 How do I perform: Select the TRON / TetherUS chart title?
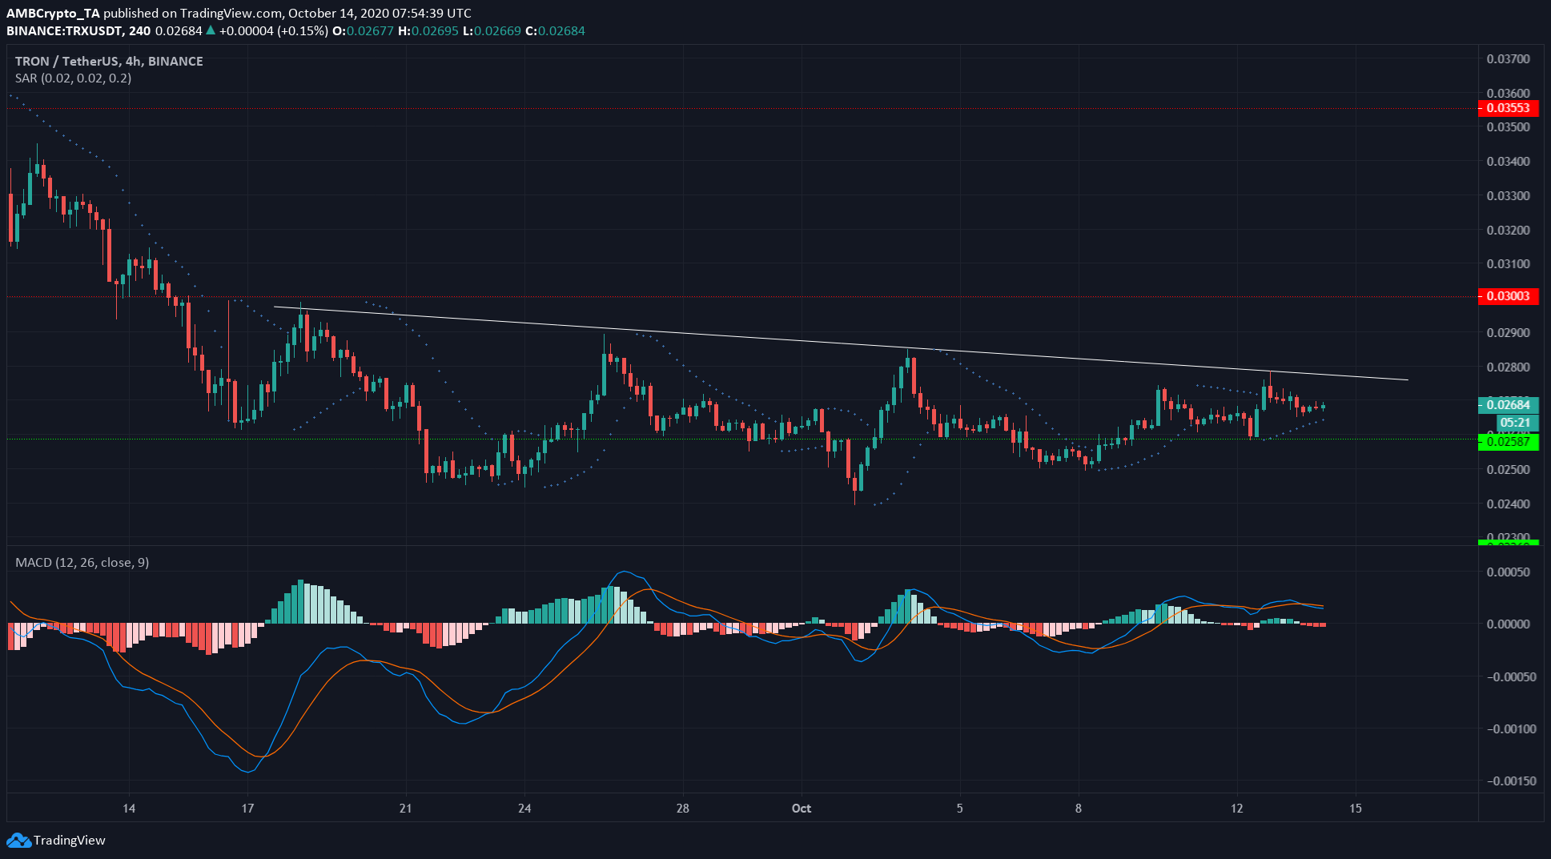[109, 61]
